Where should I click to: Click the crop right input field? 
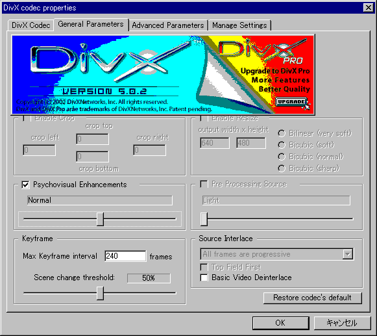(x=149, y=150)
